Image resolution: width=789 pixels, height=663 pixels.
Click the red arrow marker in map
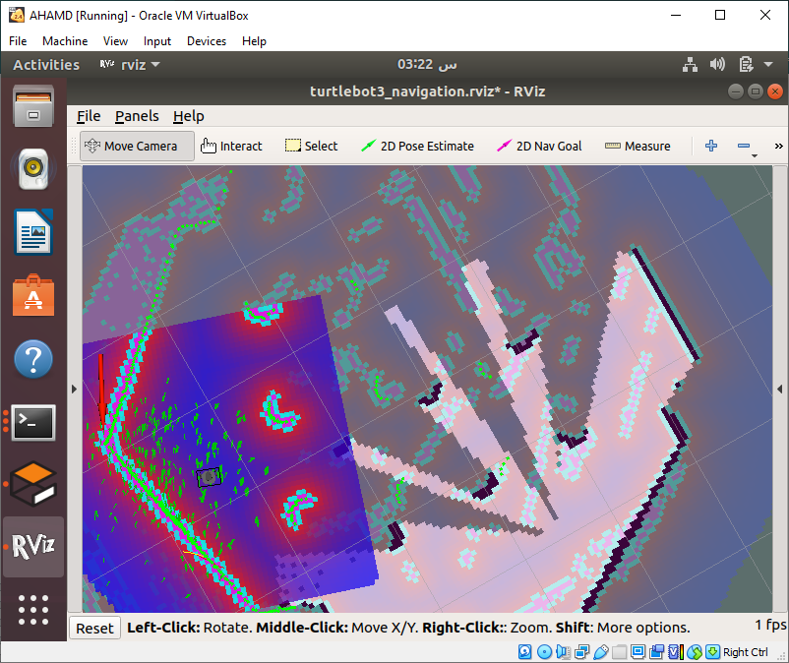[101, 391]
